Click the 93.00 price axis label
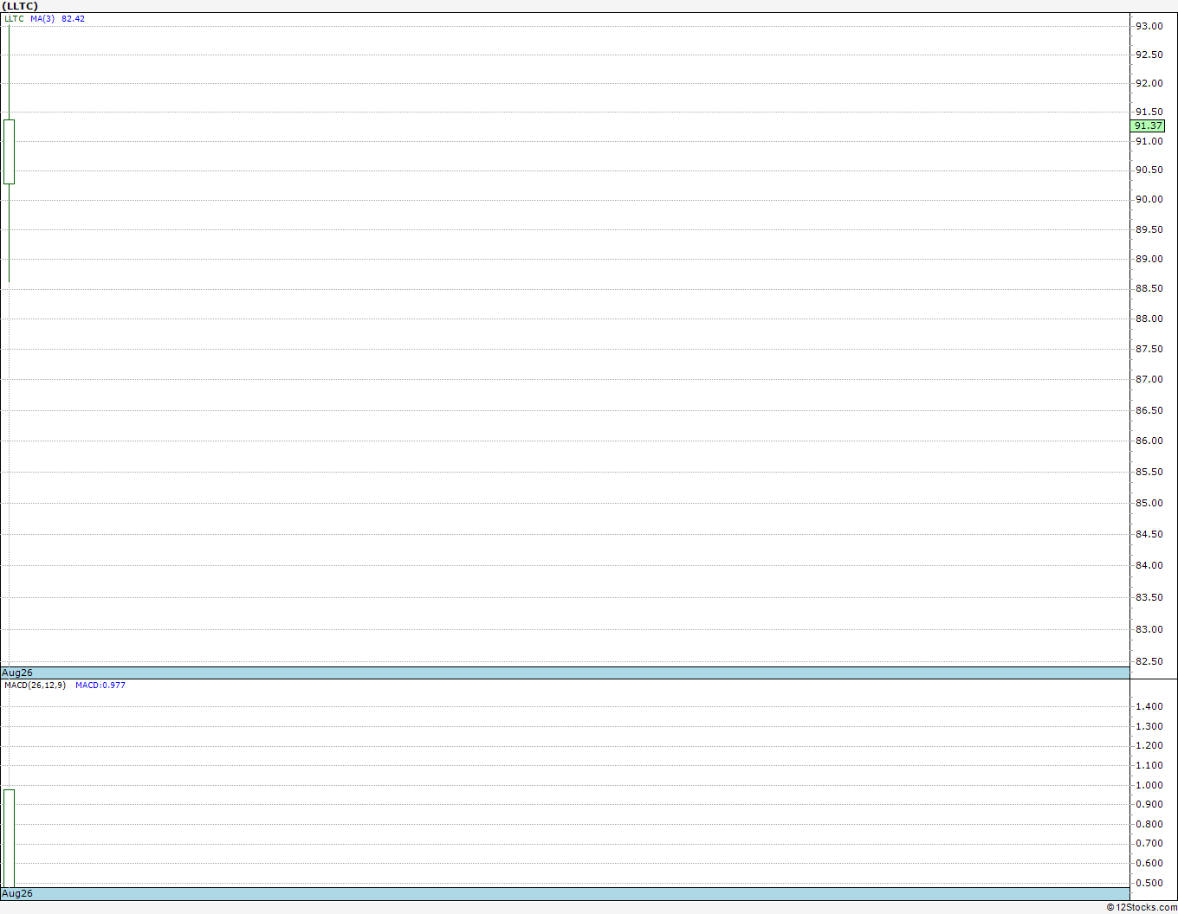 pyautogui.click(x=1149, y=27)
